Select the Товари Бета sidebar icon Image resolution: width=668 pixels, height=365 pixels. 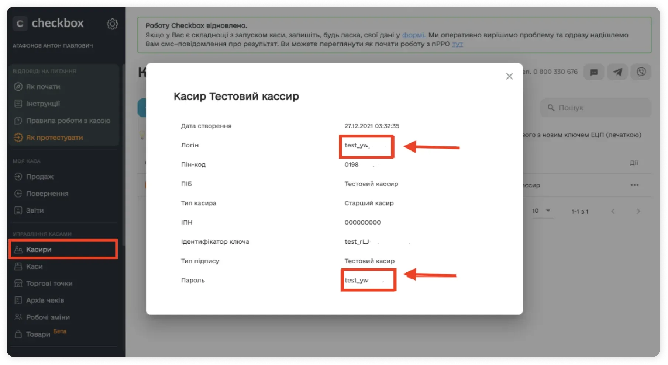pyautogui.click(x=18, y=334)
